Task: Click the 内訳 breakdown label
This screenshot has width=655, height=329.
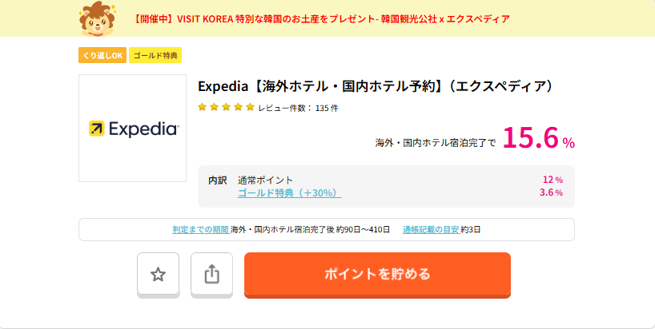Action: (x=217, y=180)
